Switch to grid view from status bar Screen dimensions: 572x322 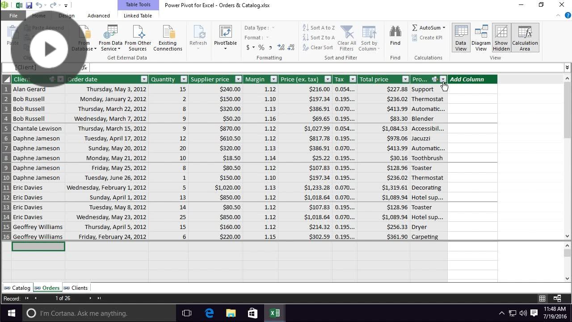(542, 298)
